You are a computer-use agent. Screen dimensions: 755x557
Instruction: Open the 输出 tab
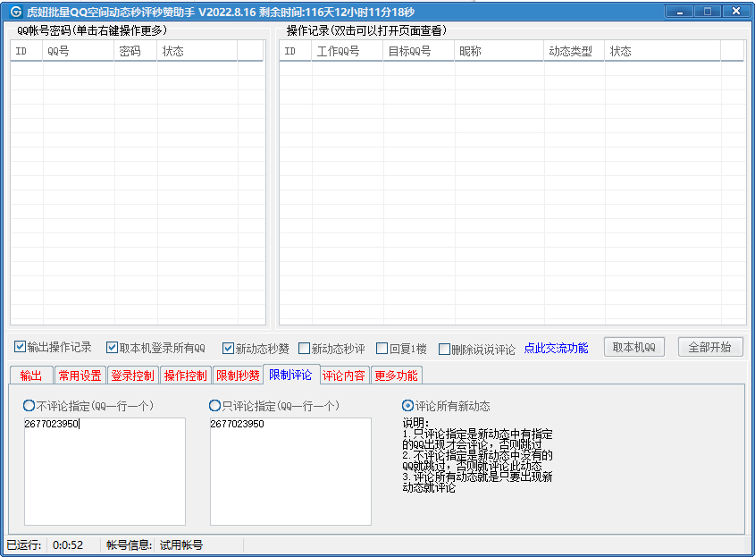[x=31, y=376]
